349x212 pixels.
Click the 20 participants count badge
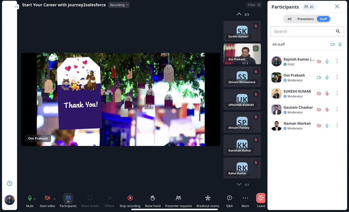pyautogui.click(x=309, y=7)
